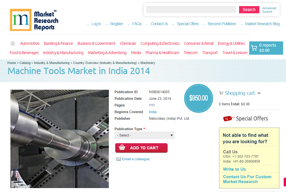
Task: Click the Search button
Action: (x=249, y=10)
